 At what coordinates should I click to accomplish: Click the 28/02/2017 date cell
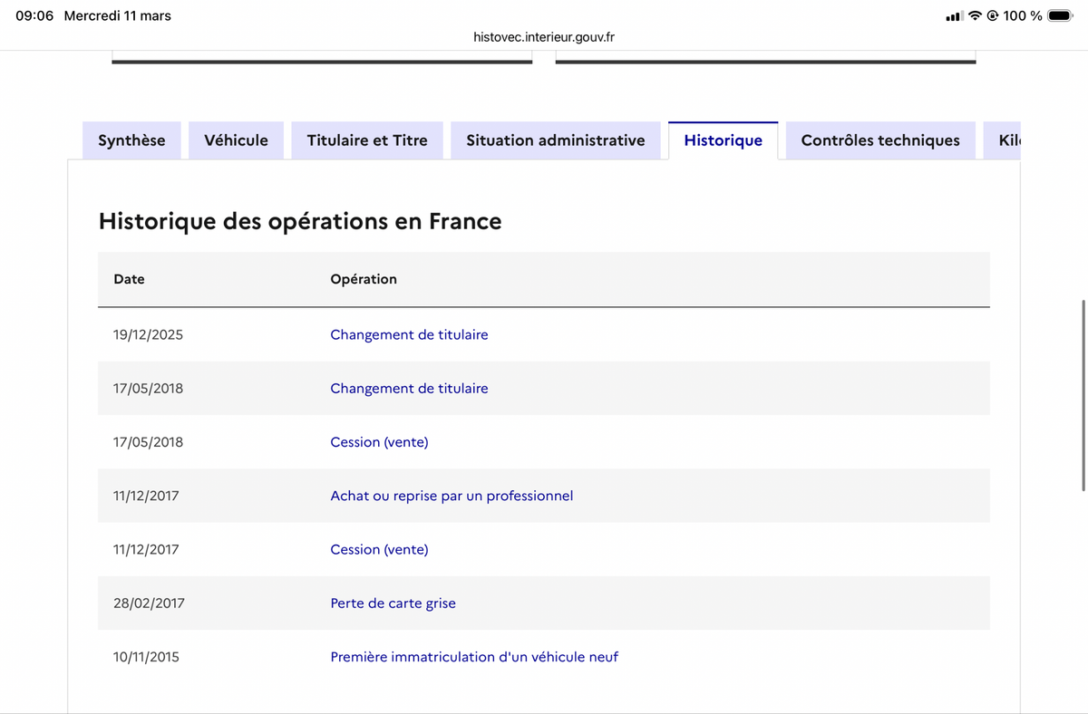149,603
